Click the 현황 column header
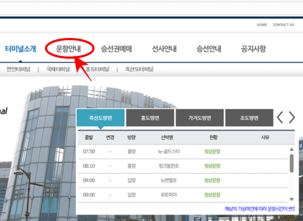The width and height of the screenshot is (303, 221). 213,138
